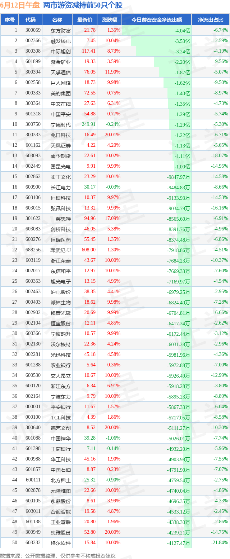
Task: Click stock code 601857
Action: point(33,470)
